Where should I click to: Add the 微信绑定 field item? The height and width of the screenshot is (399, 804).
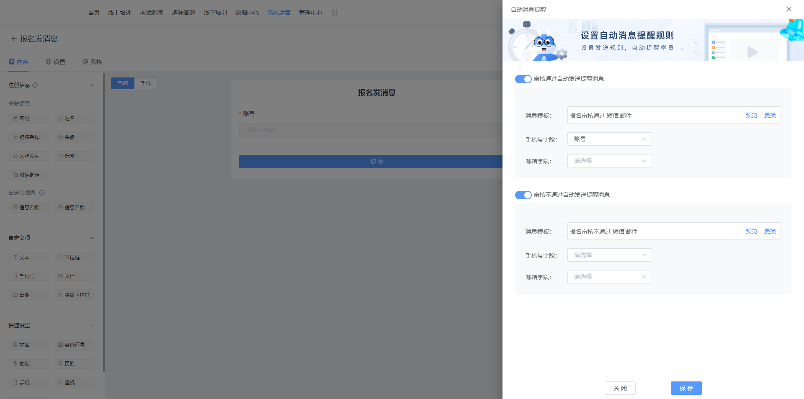pyautogui.click(x=28, y=175)
